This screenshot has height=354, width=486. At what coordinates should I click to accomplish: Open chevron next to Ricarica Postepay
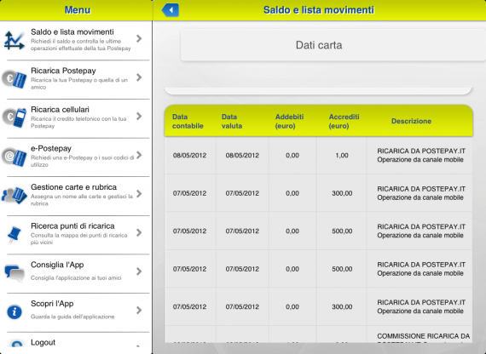tap(139, 77)
